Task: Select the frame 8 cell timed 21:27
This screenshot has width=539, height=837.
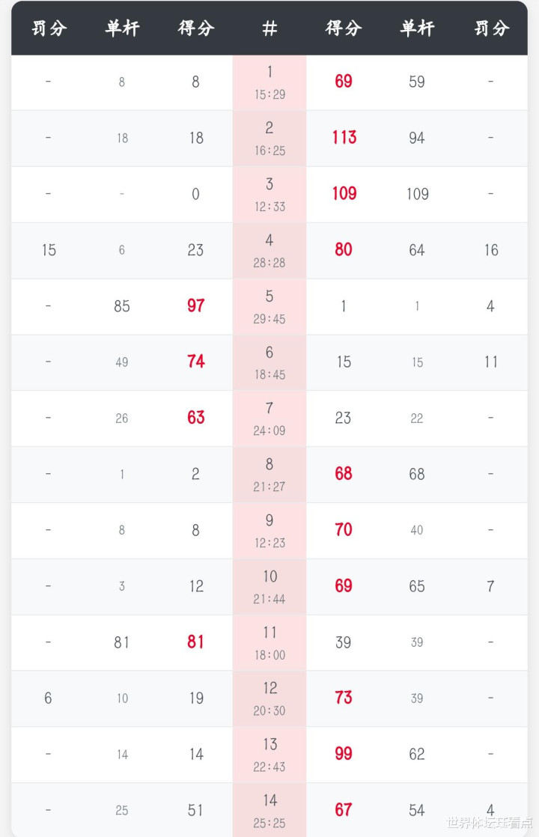Action: [269, 475]
